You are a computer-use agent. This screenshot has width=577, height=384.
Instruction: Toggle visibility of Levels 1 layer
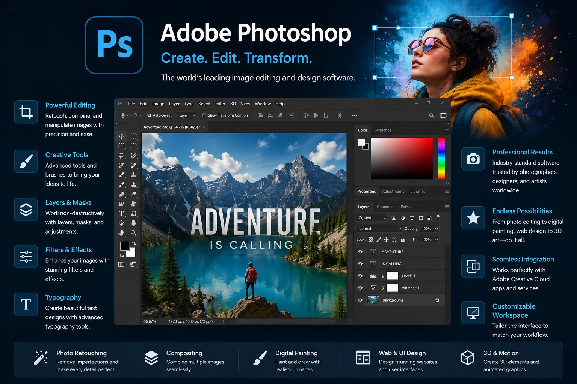click(360, 276)
